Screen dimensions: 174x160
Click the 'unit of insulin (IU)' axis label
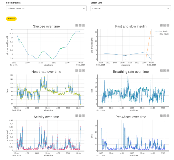[x=92, y=45]
